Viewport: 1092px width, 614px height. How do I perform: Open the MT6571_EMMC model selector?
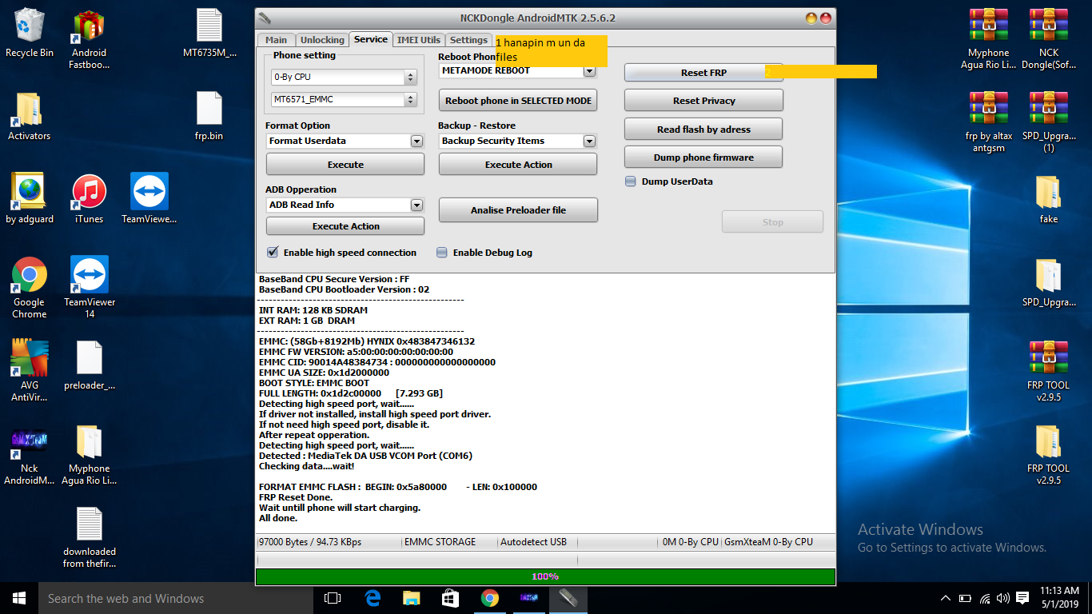pyautogui.click(x=344, y=100)
